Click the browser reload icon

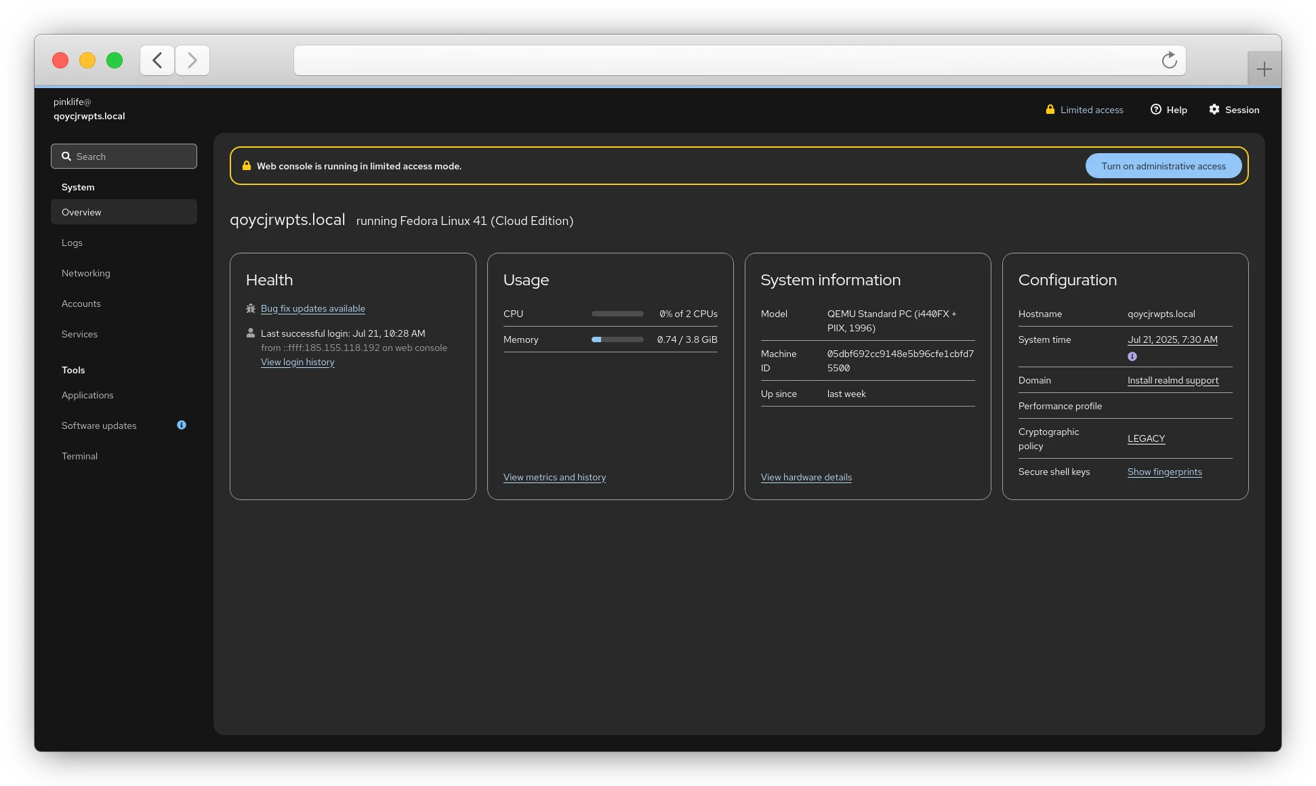pos(1169,60)
